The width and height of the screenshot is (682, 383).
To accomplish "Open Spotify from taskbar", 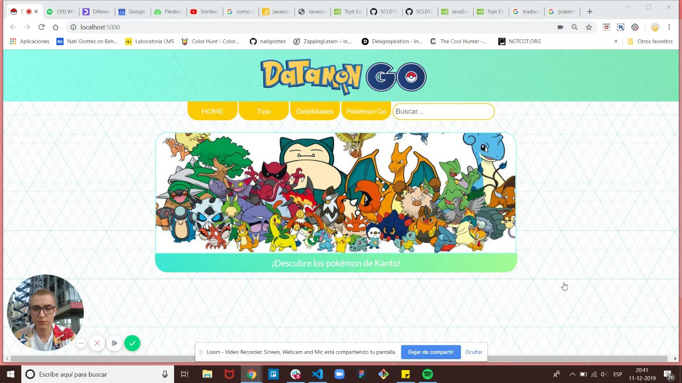I will point(427,374).
